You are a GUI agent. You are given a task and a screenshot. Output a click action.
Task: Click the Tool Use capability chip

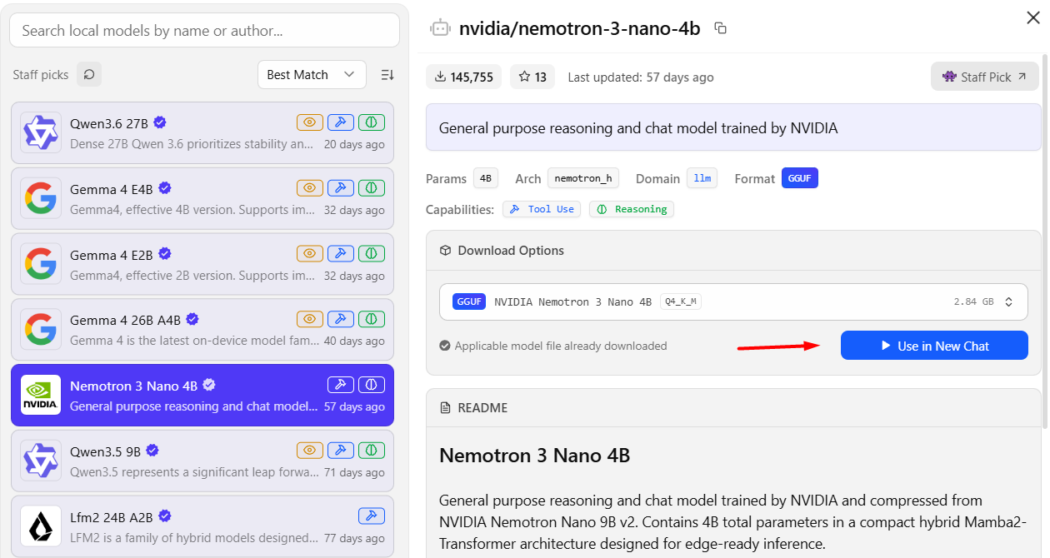pos(542,209)
